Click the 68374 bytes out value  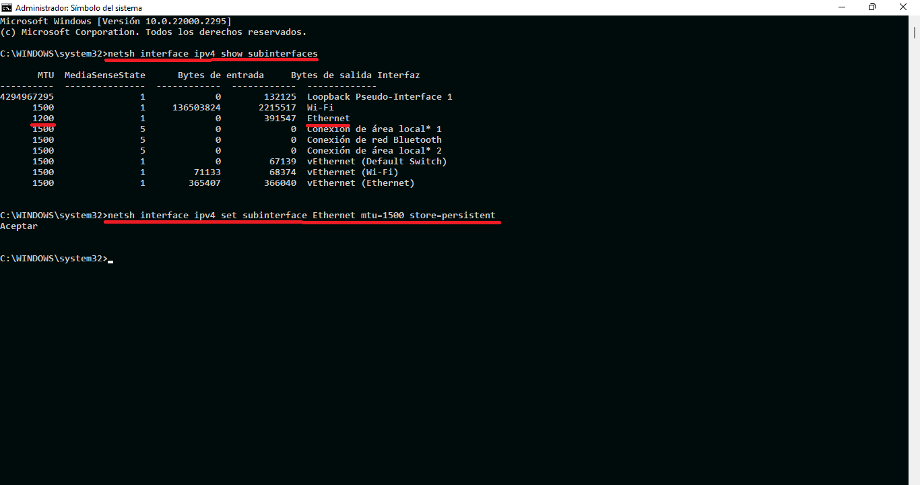click(x=283, y=172)
